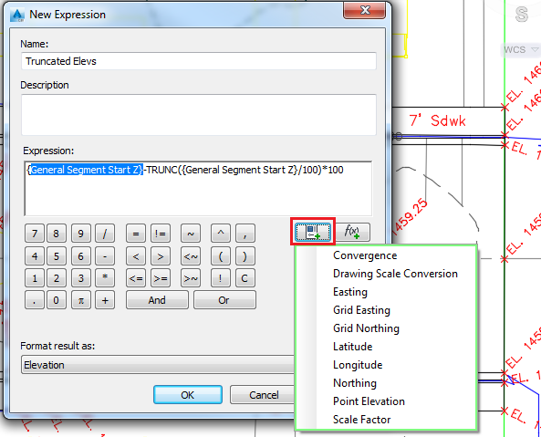Insert Point Elevation property
Viewport: 541px width, 437px height.
point(369,401)
